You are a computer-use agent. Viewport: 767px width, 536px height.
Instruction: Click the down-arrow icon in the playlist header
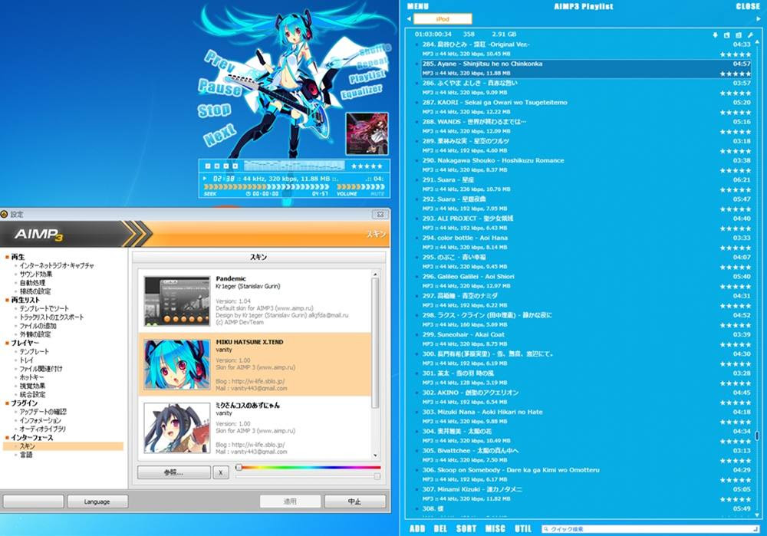click(x=715, y=35)
